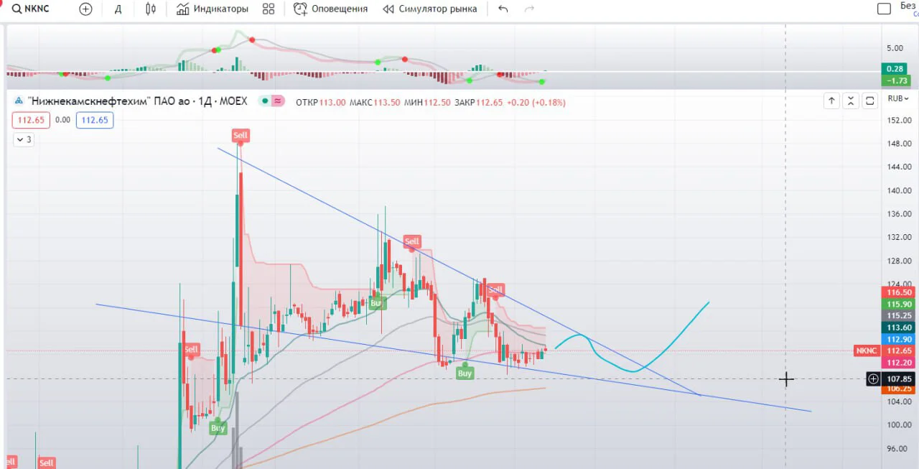Select Buy marker near the 100 level
919x469 pixels.
tap(218, 428)
